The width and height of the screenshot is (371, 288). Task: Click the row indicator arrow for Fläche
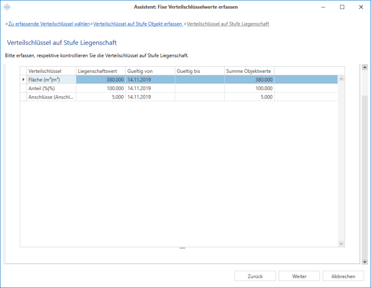[x=23, y=80]
